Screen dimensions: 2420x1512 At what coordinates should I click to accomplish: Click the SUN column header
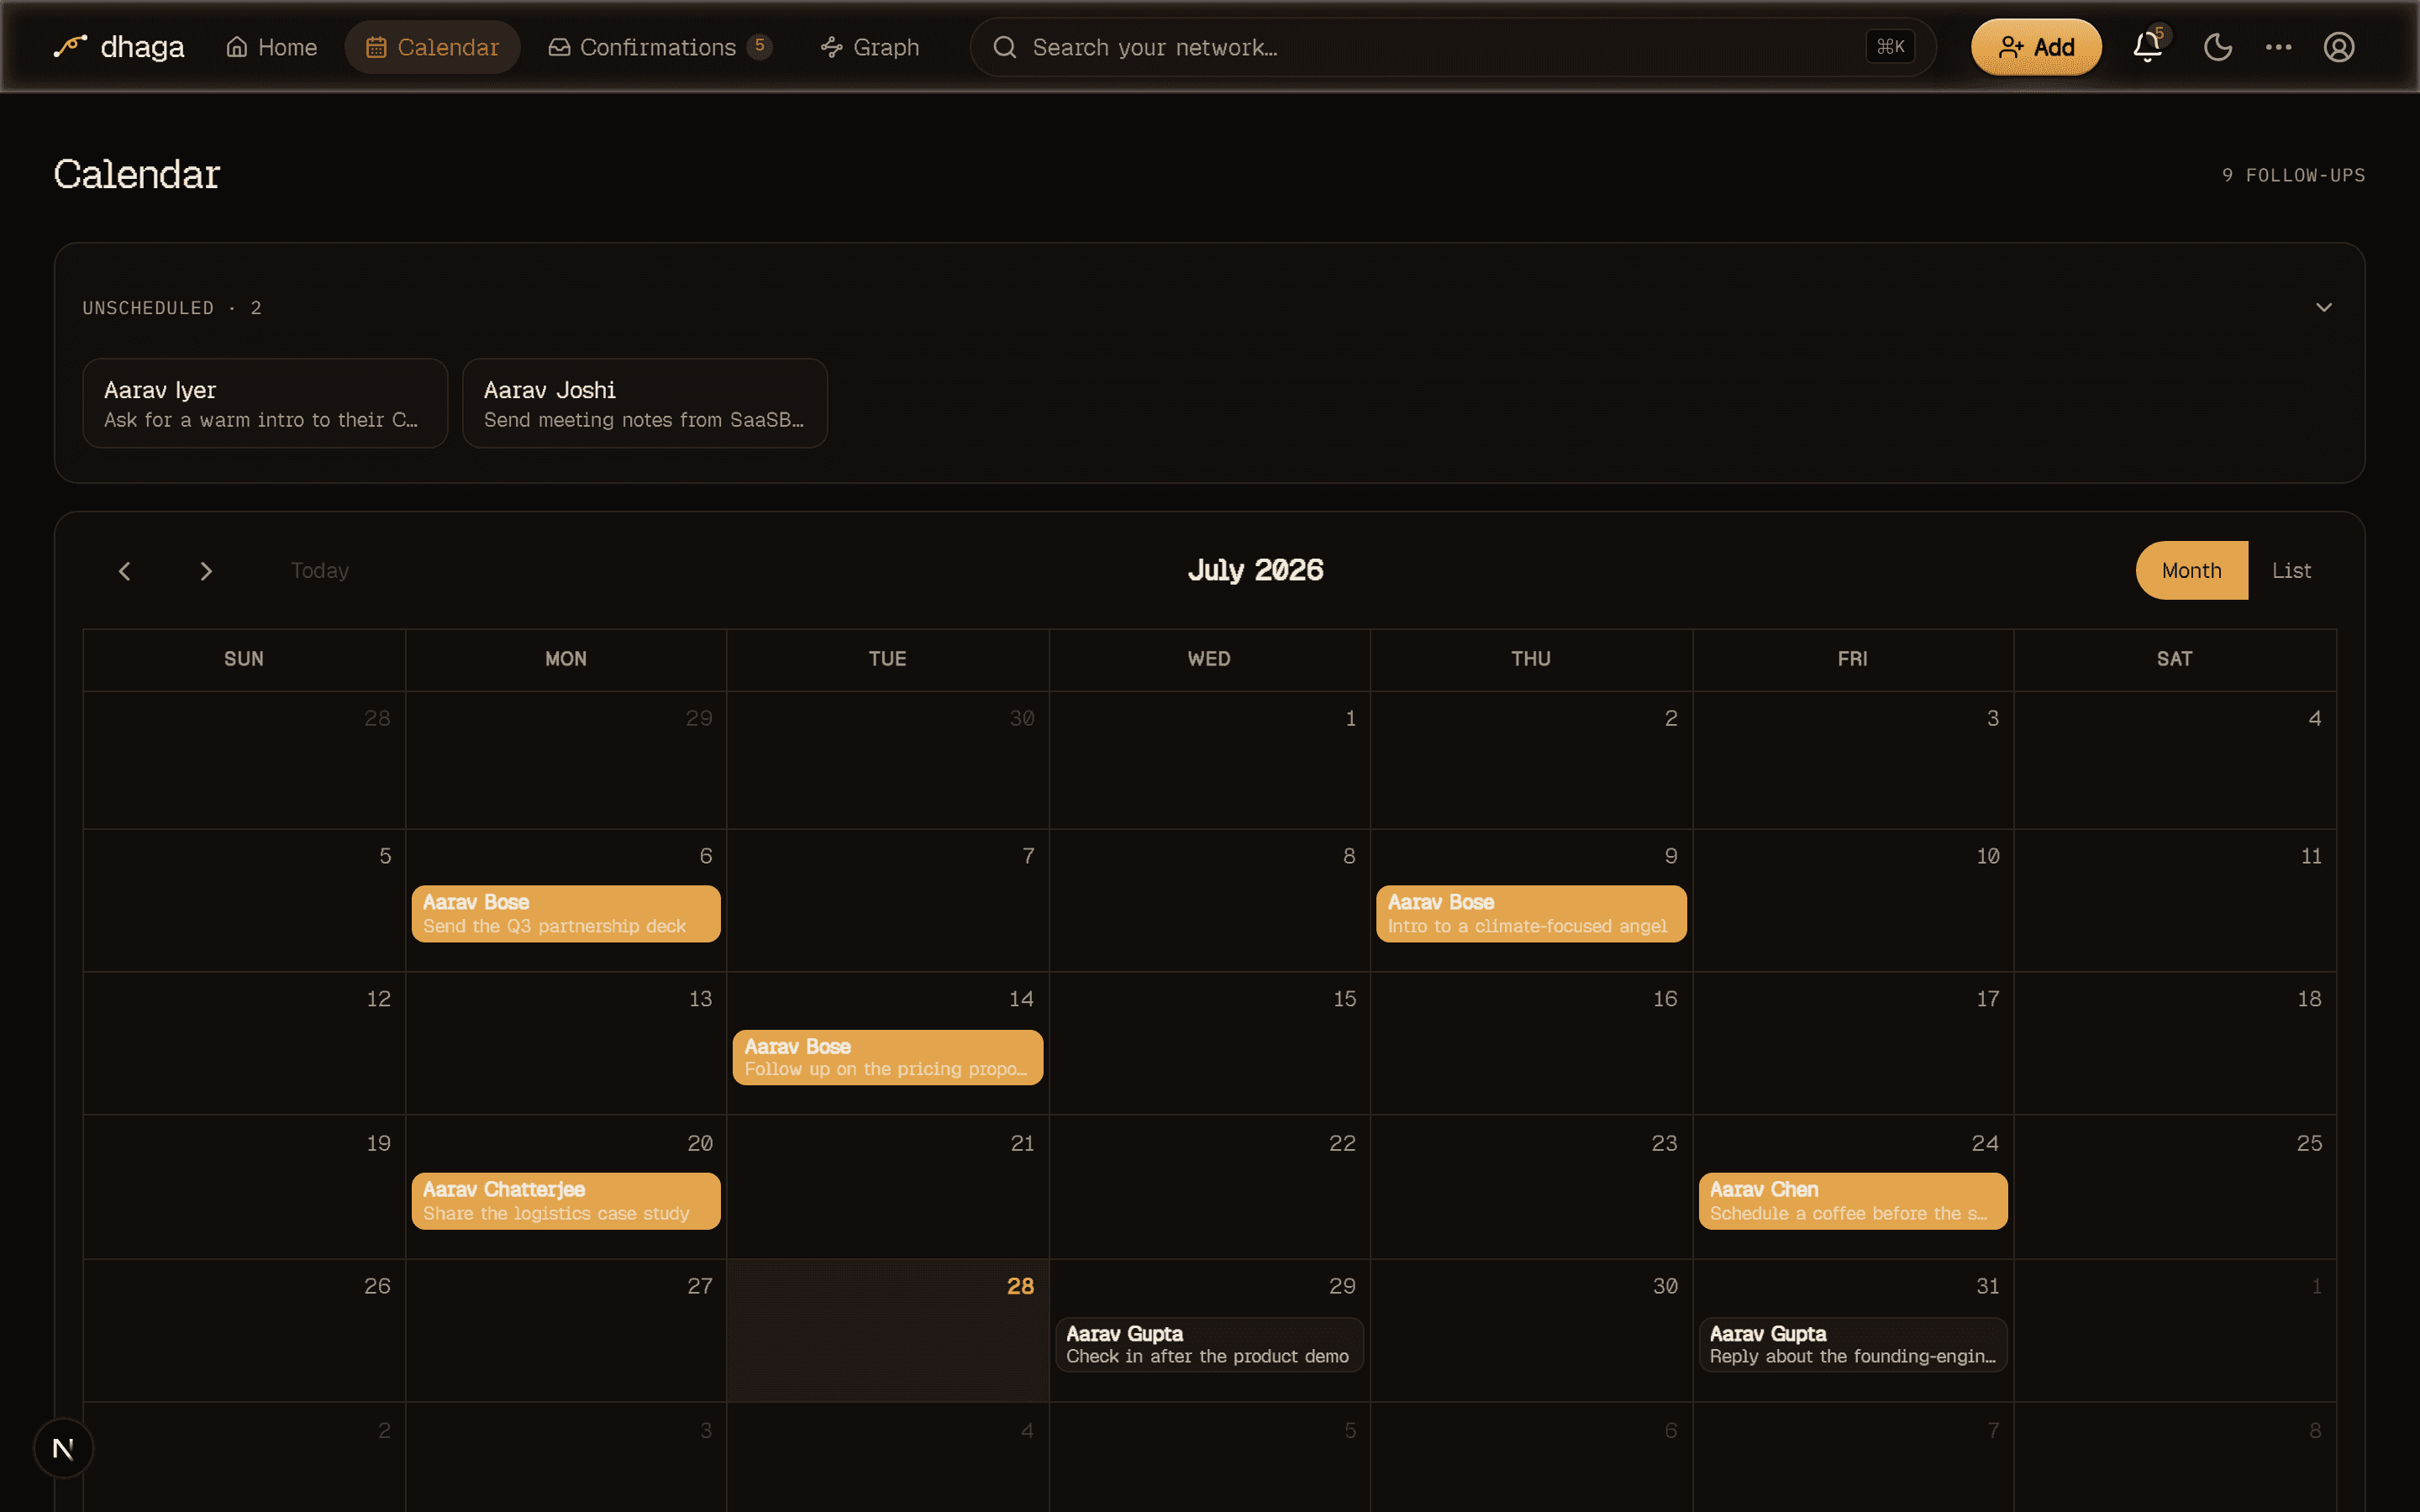244,659
